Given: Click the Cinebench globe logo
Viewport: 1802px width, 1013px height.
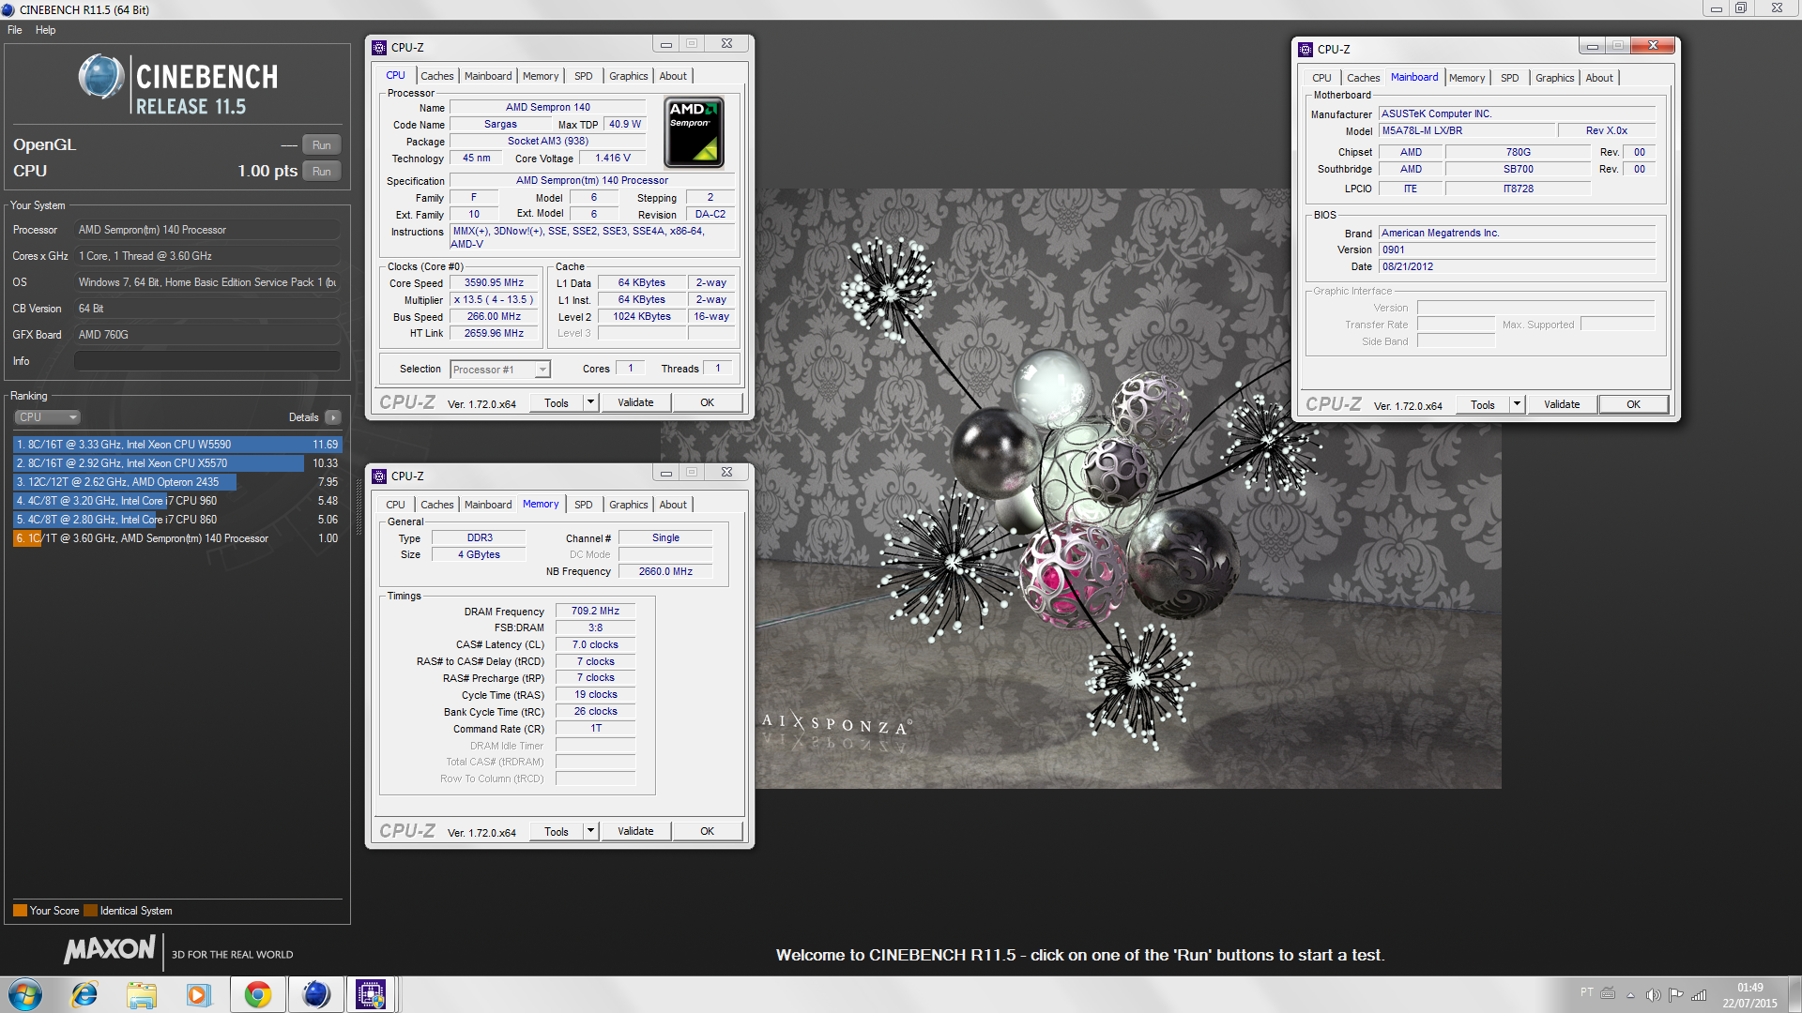Looking at the screenshot, I should (101, 78).
